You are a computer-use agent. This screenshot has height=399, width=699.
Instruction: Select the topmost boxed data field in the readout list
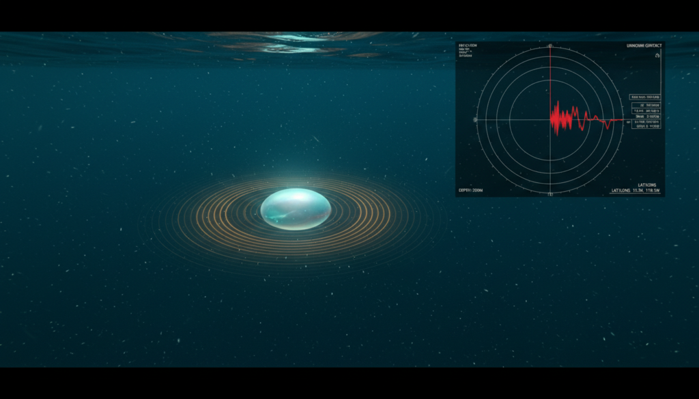coord(645,97)
